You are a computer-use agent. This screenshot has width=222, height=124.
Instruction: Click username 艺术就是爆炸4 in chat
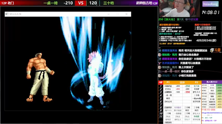(x=170, y=63)
